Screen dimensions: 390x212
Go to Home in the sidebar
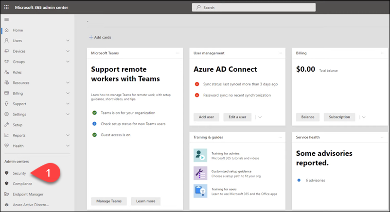18,30
